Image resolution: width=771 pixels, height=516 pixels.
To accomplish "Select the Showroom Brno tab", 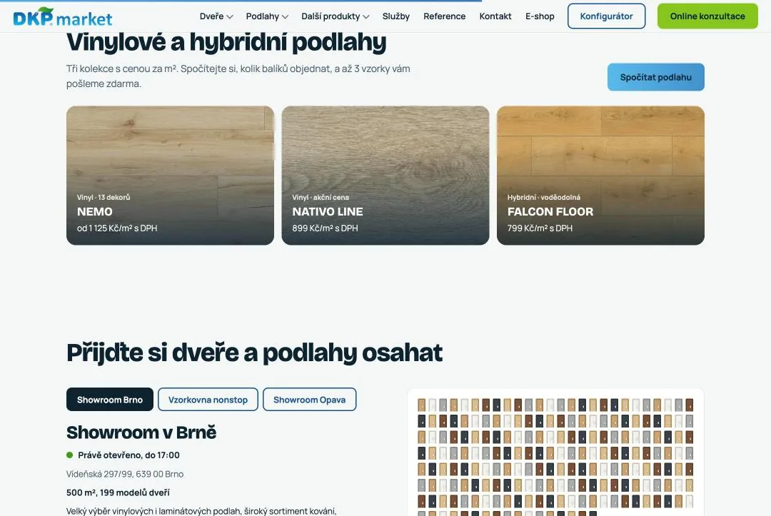I will [110, 400].
